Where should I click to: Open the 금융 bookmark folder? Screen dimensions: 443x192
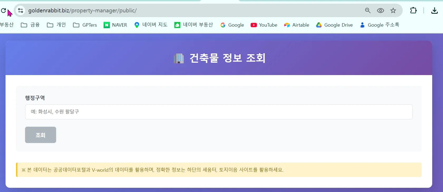(30, 25)
